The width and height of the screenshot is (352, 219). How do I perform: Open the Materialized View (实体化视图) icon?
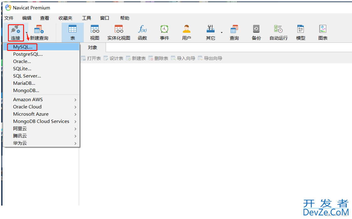(x=119, y=29)
